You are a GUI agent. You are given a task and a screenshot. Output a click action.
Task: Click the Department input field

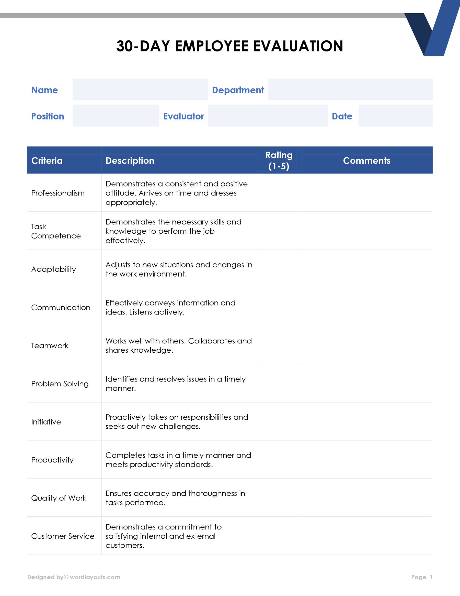click(x=350, y=90)
